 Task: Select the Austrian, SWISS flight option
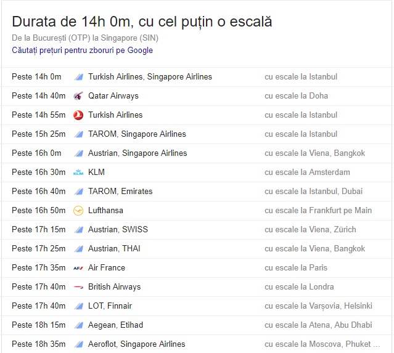point(118,230)
